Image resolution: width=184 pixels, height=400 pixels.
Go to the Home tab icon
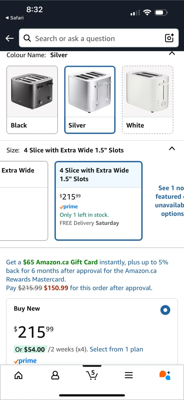[x=19, y=376]
